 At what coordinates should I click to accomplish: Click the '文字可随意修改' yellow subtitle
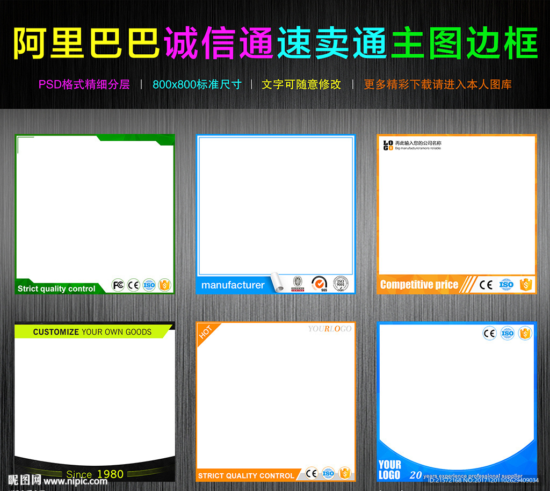pos(301,84)
